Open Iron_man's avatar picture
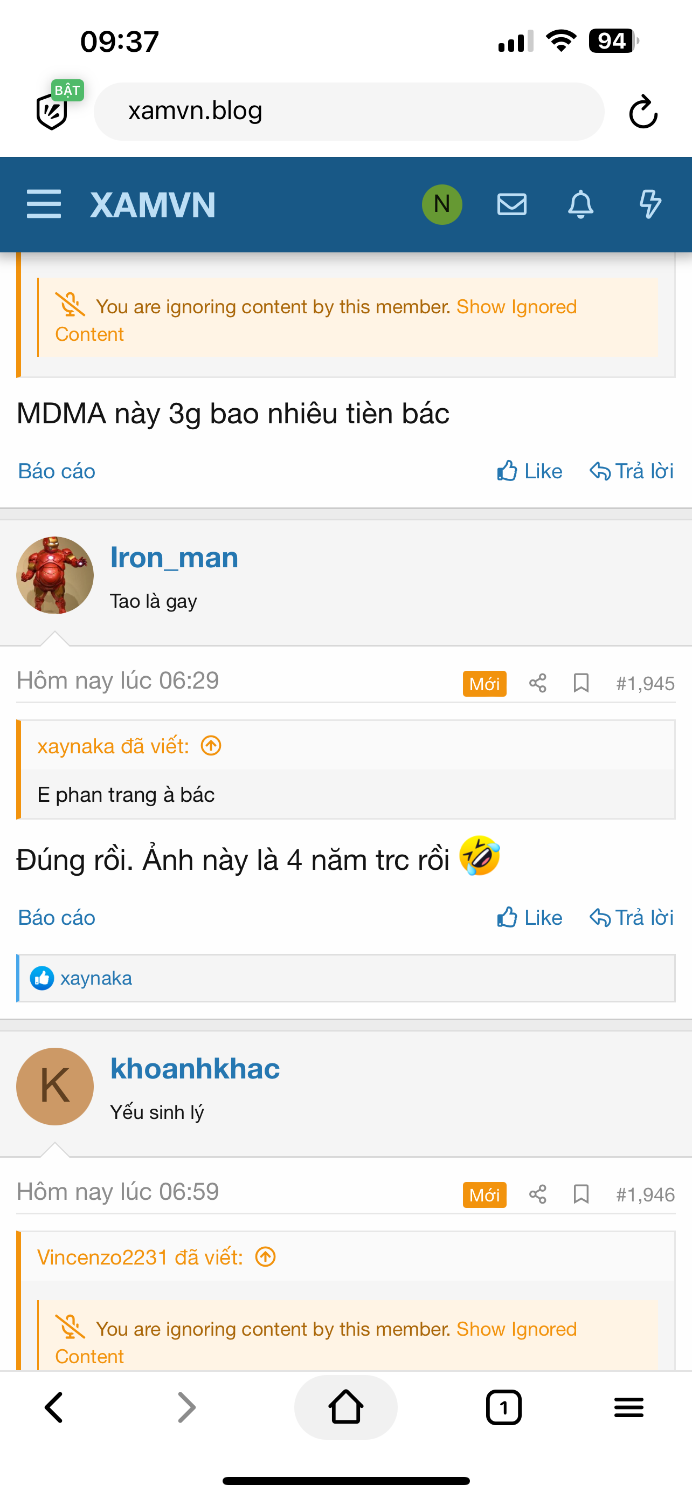692x1498 pixels. (54, 575)
